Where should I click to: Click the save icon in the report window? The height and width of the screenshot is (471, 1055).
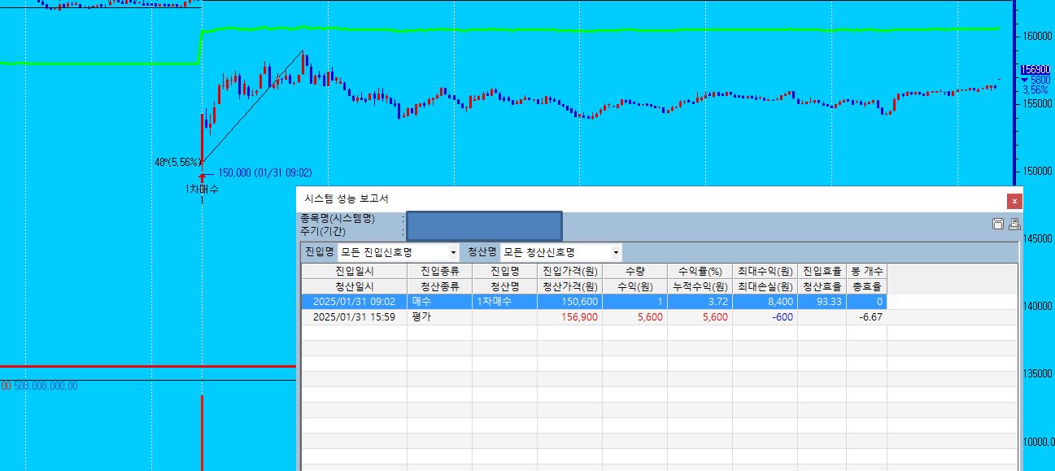click(x=997, y=224)
